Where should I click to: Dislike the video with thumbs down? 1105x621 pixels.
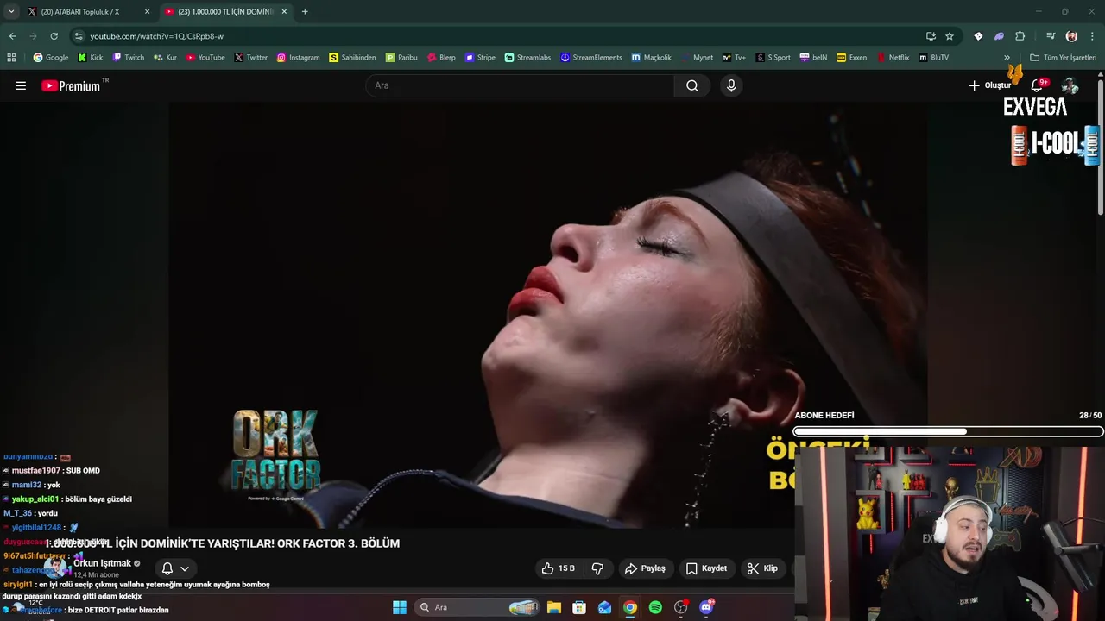tap(597, 568)
